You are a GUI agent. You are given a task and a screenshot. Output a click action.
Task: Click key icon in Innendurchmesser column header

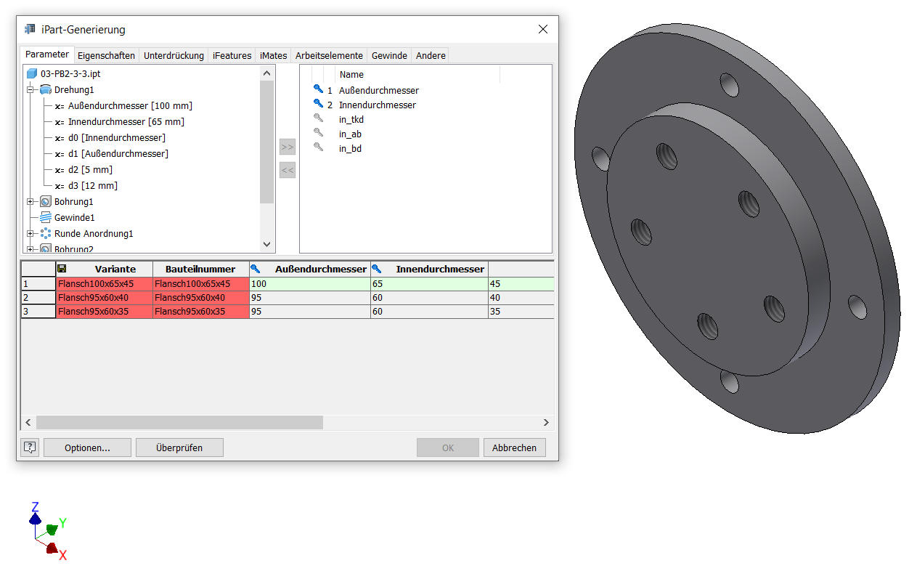coord(376,269)
